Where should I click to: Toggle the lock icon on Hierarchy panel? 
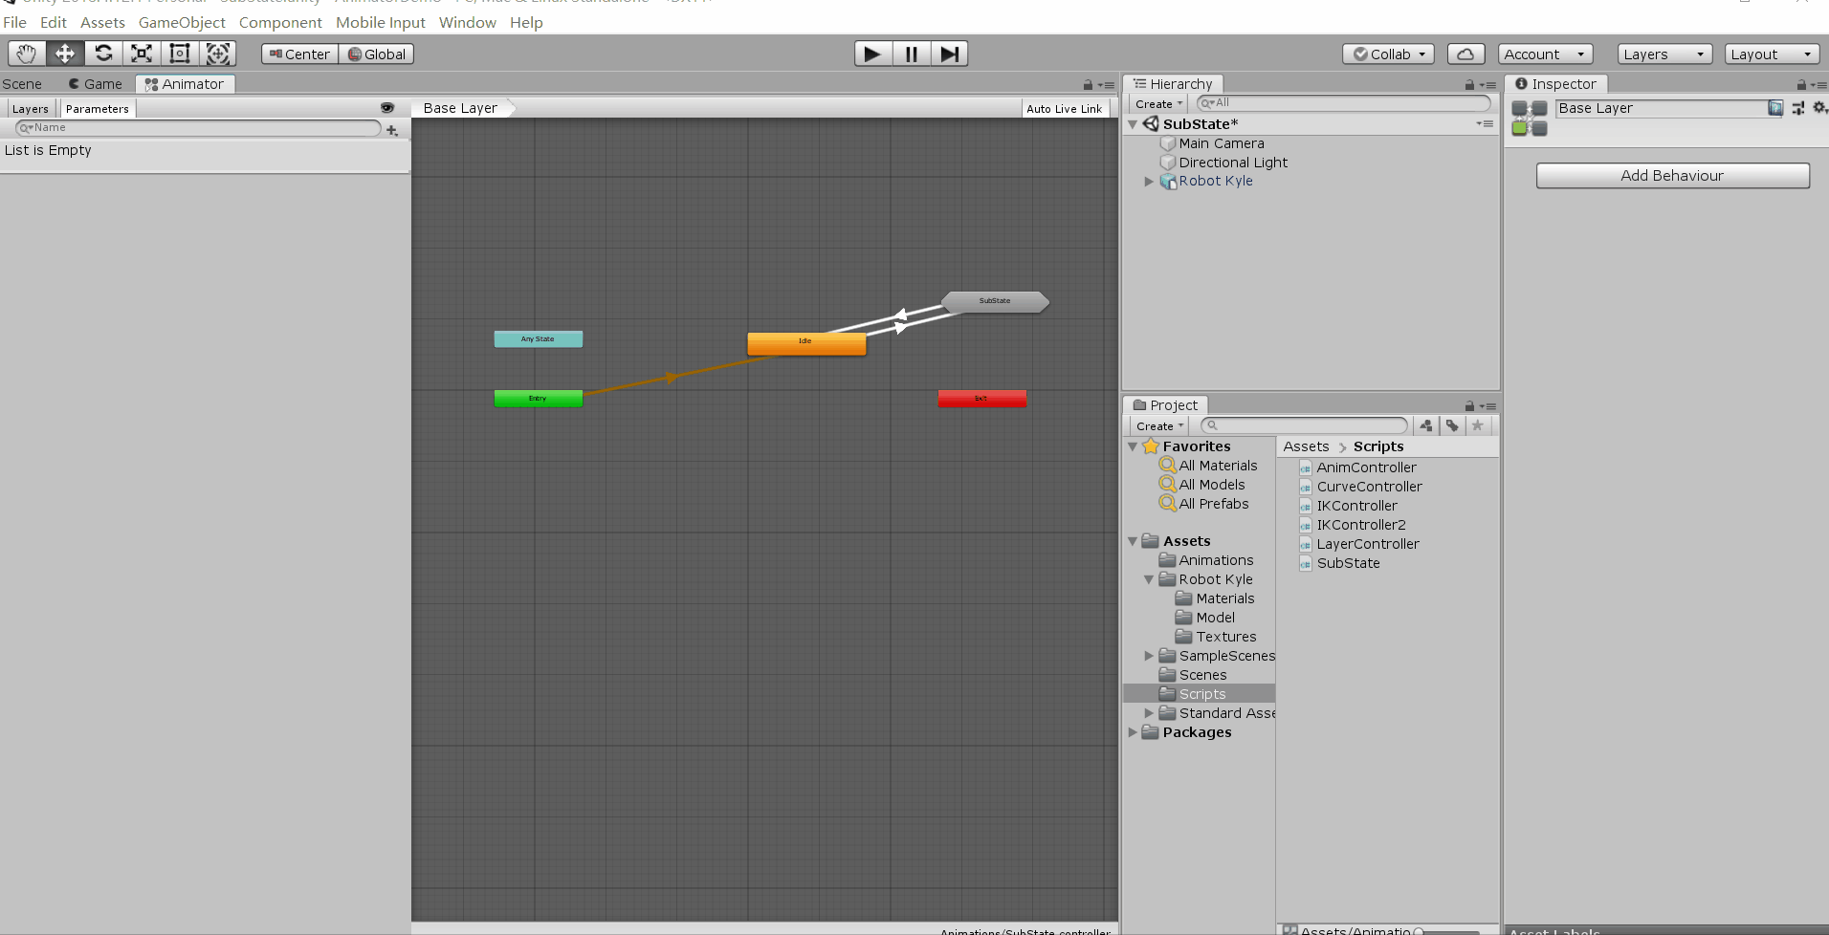point(1469,85)
